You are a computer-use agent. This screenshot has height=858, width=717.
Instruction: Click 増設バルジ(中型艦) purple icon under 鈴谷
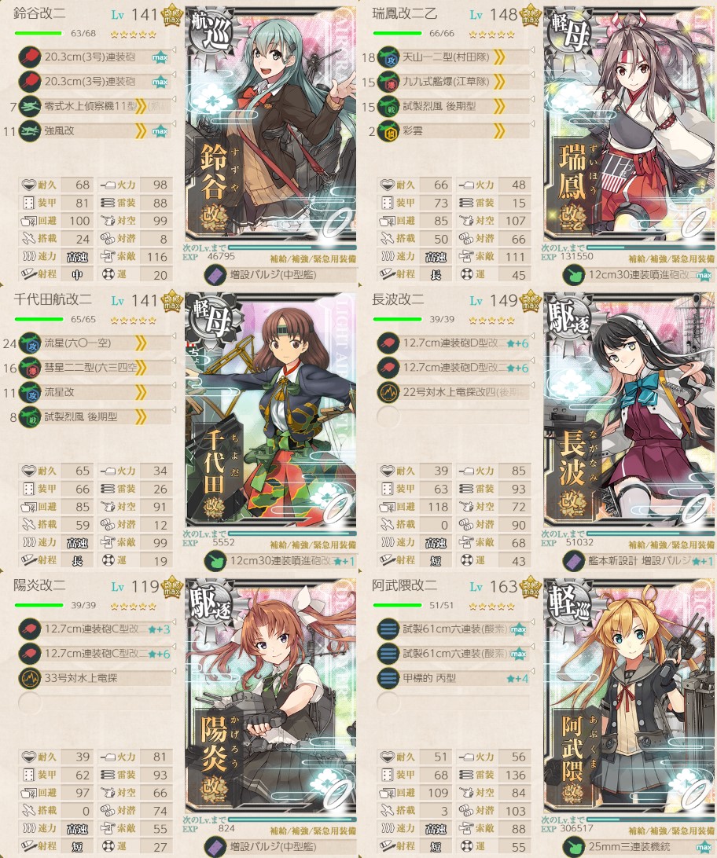click(x=215, y=275)
